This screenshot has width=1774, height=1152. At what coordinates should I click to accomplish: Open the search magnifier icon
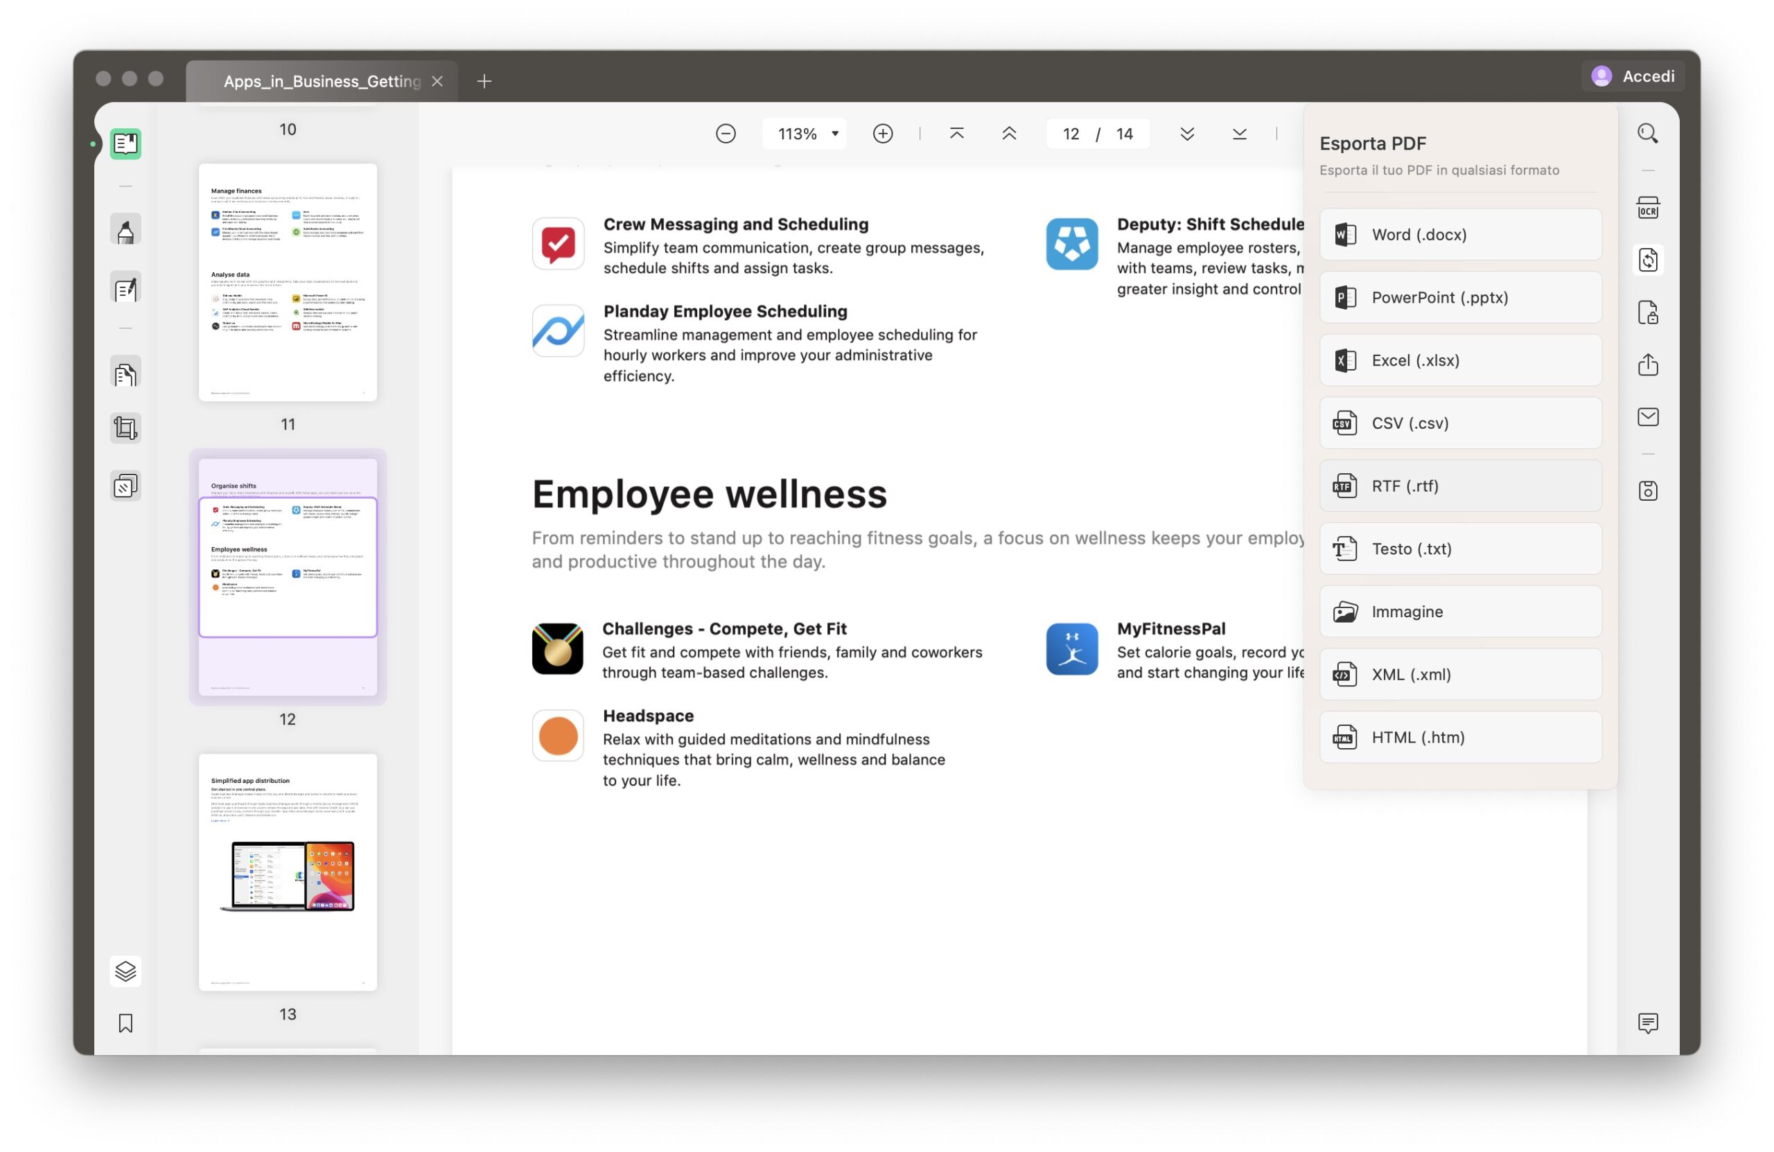[1647, 134]
